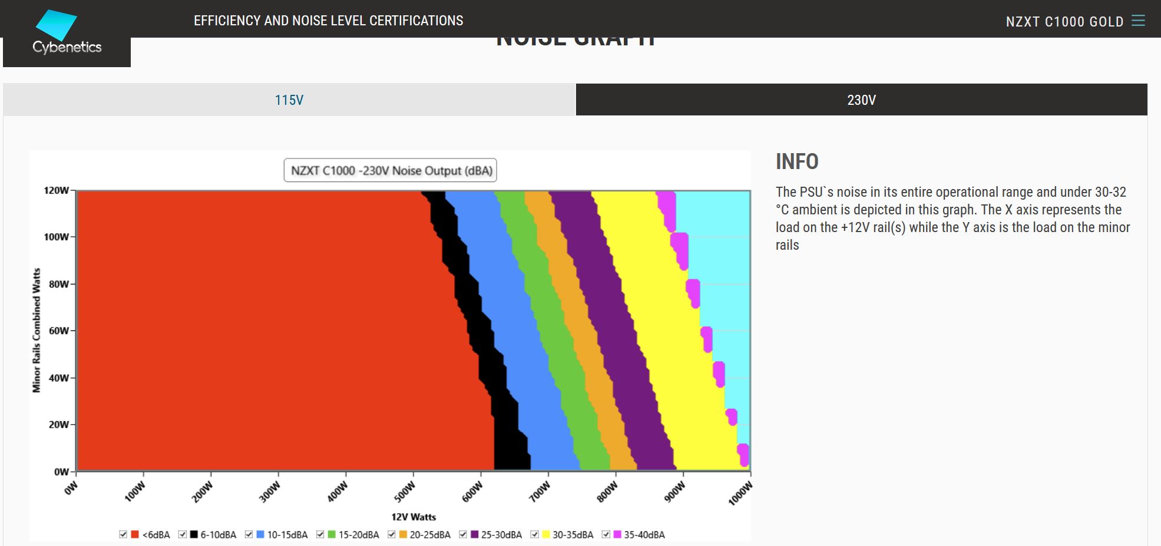Click the black 6-10dBA legend swatch
The image size is (1161, 546).
coord(194,534)
